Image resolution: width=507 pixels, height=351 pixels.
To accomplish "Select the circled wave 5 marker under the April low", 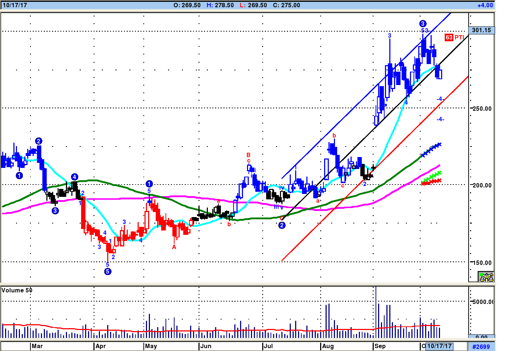I will point(108,271).
